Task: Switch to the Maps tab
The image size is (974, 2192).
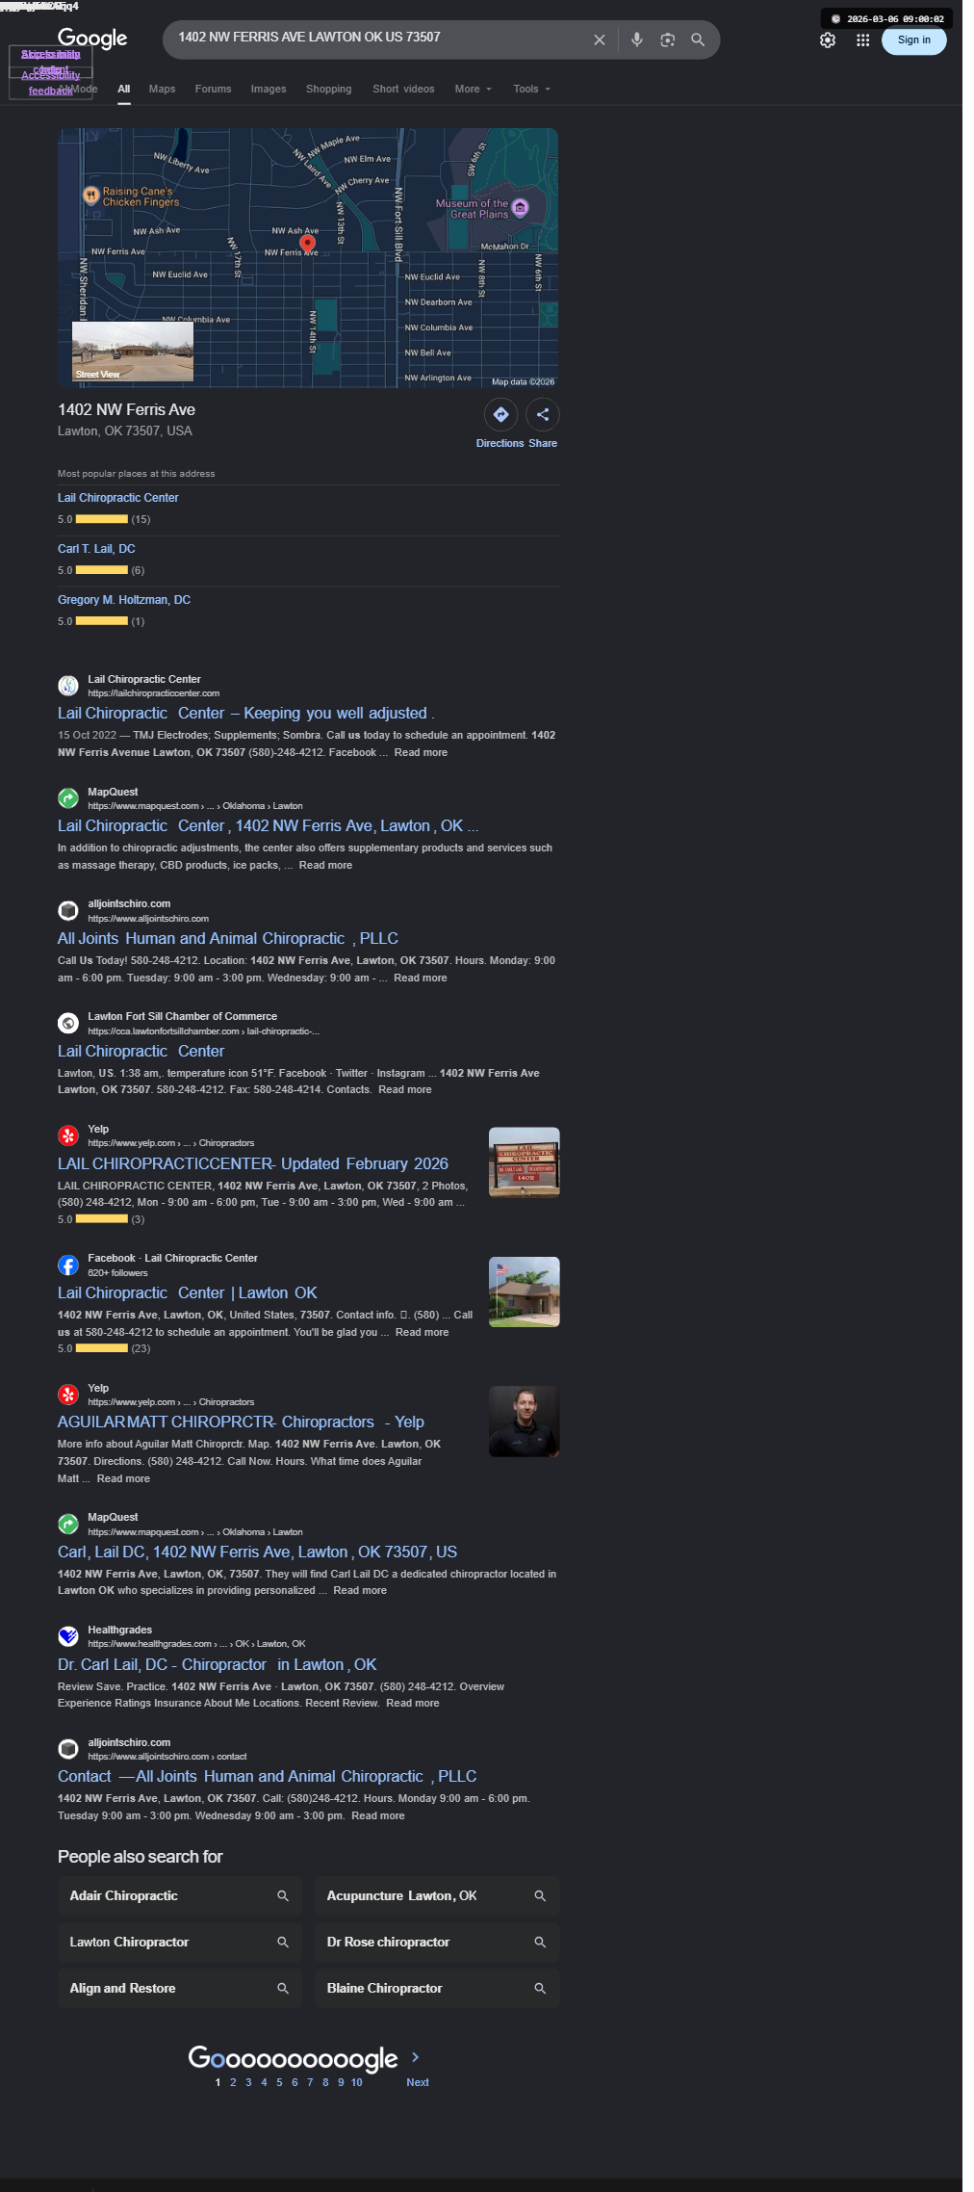Action: click(162, 89)
